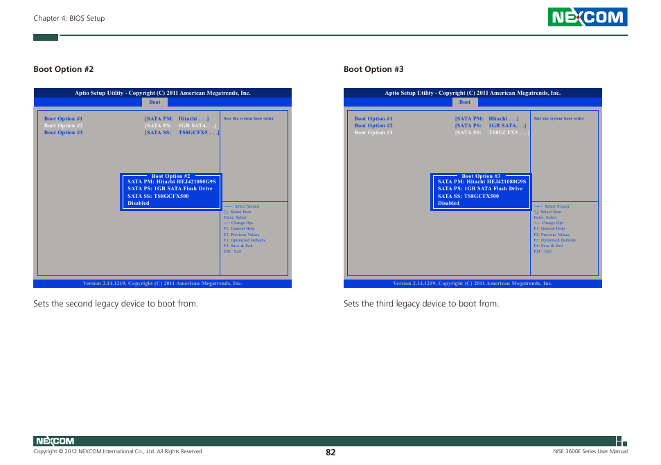Choose Disabled in the Boot Option #2 popup
The height and width of the screenshot is (465, 661).
coord(139,203)
